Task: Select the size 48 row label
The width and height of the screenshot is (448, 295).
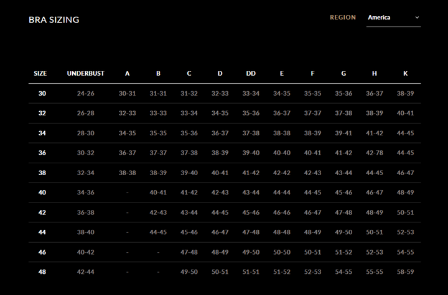Action: [x=42, y=272]
